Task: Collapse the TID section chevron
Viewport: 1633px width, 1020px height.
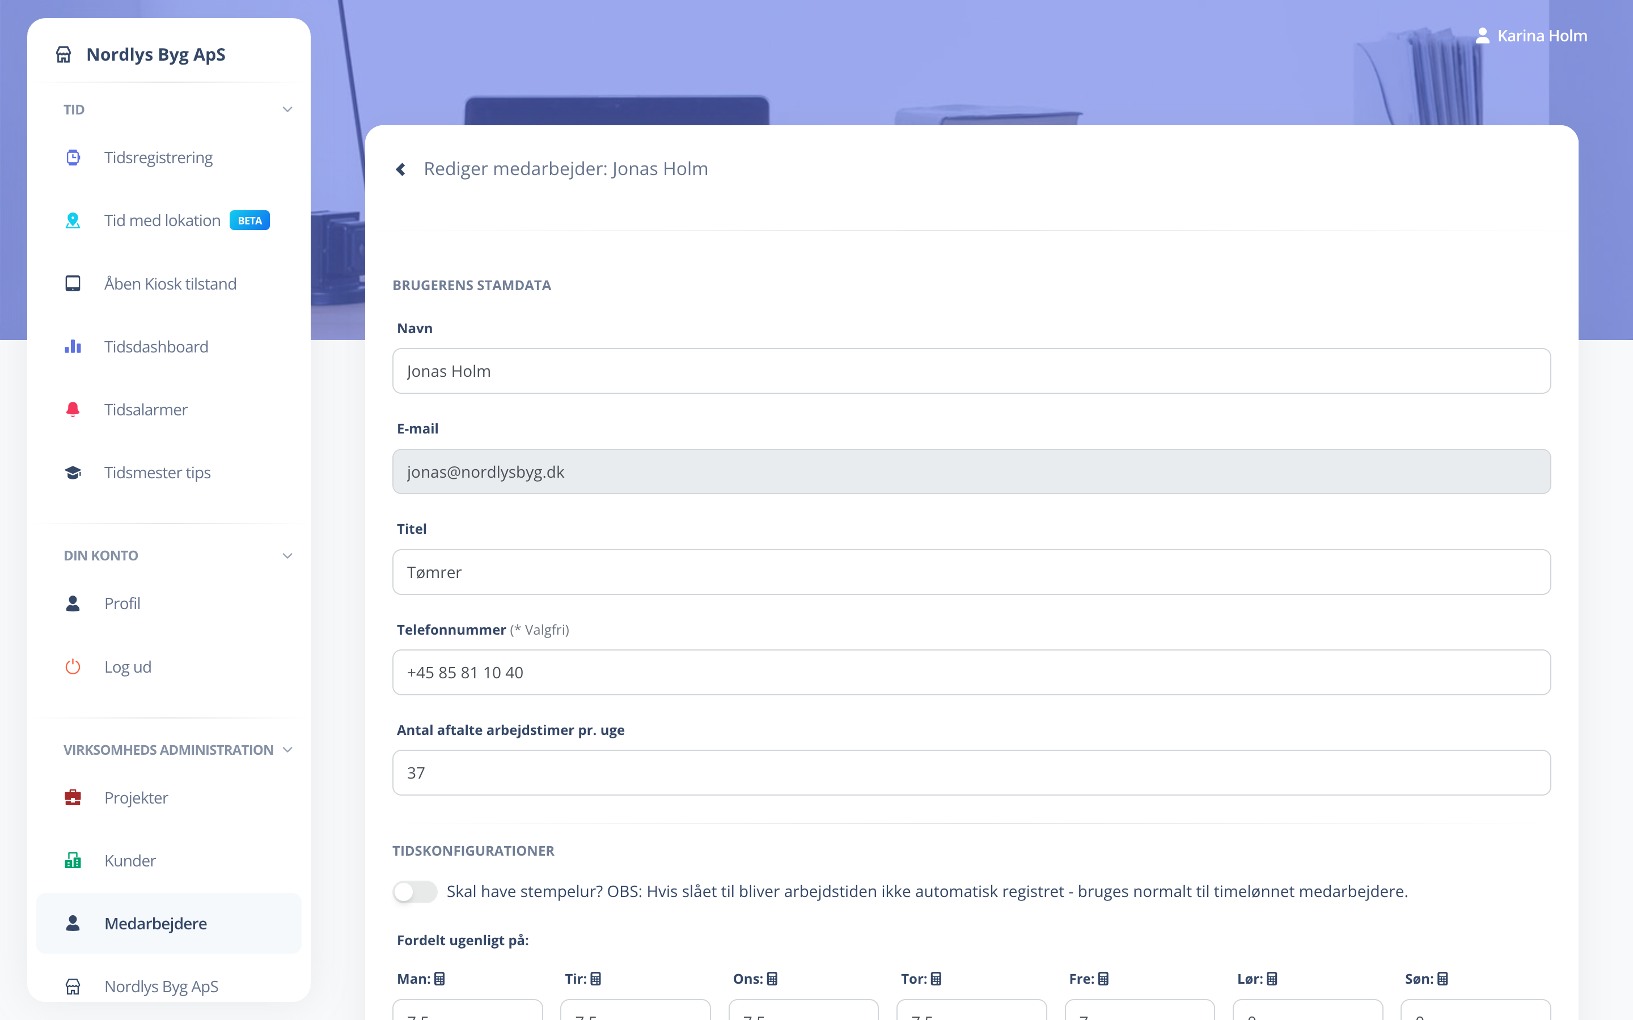Action: click(287, 109)
